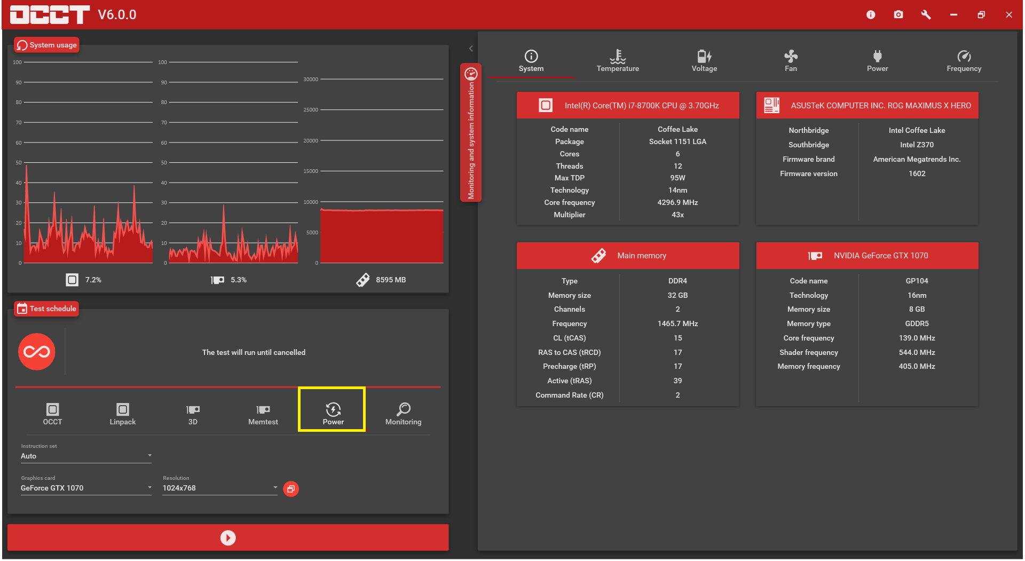Click the 5.3% GPU usage readout
Screen dimensions: 1025x561
(x=239, y=280)
